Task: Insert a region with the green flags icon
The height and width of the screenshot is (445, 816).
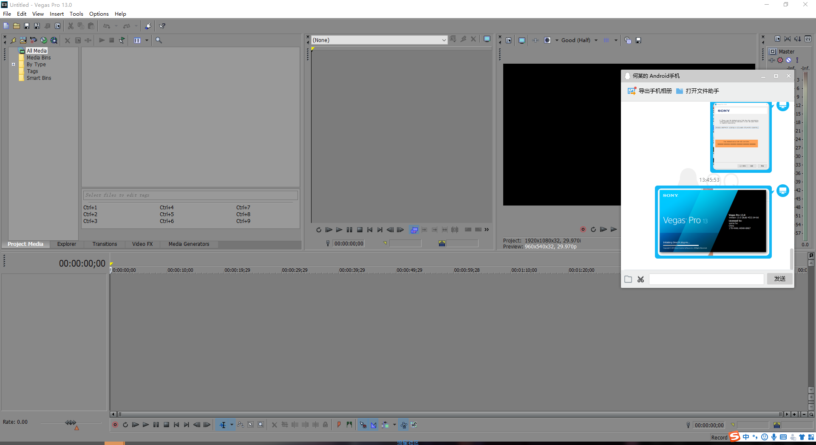Action: coord(349,425)
